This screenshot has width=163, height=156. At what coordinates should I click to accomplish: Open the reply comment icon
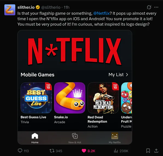(x=20, y=151)
